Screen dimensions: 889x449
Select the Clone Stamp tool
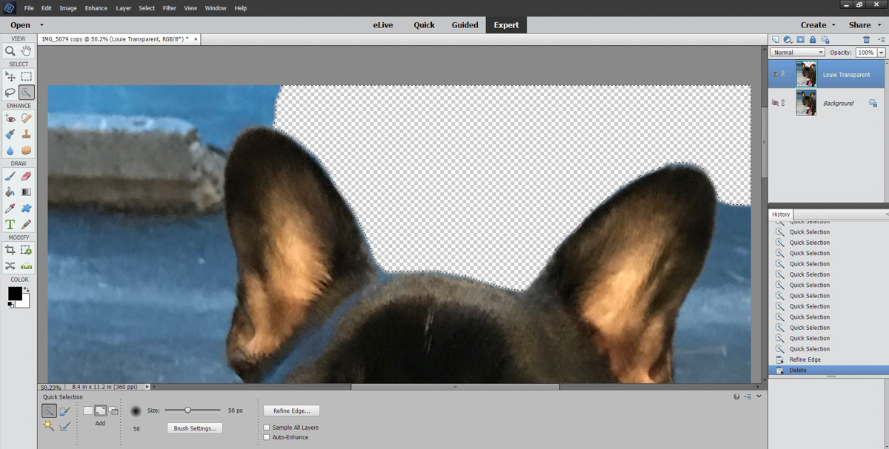coord(27,135)
